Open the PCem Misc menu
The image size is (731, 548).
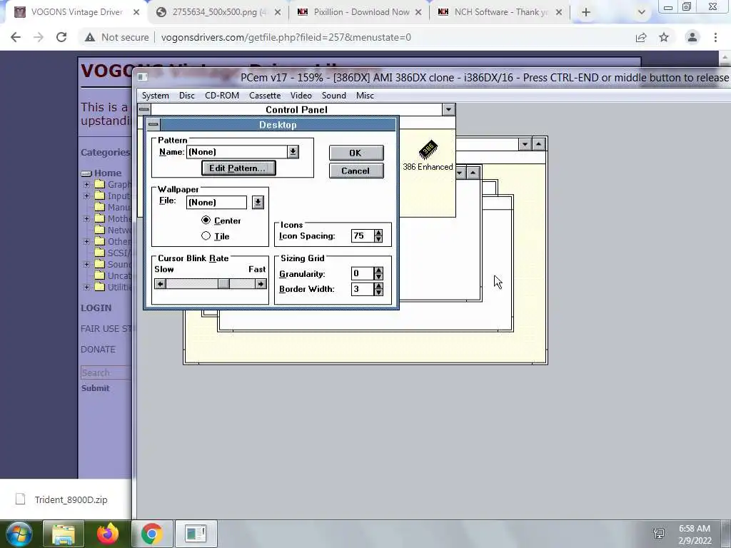coord(365,96)
